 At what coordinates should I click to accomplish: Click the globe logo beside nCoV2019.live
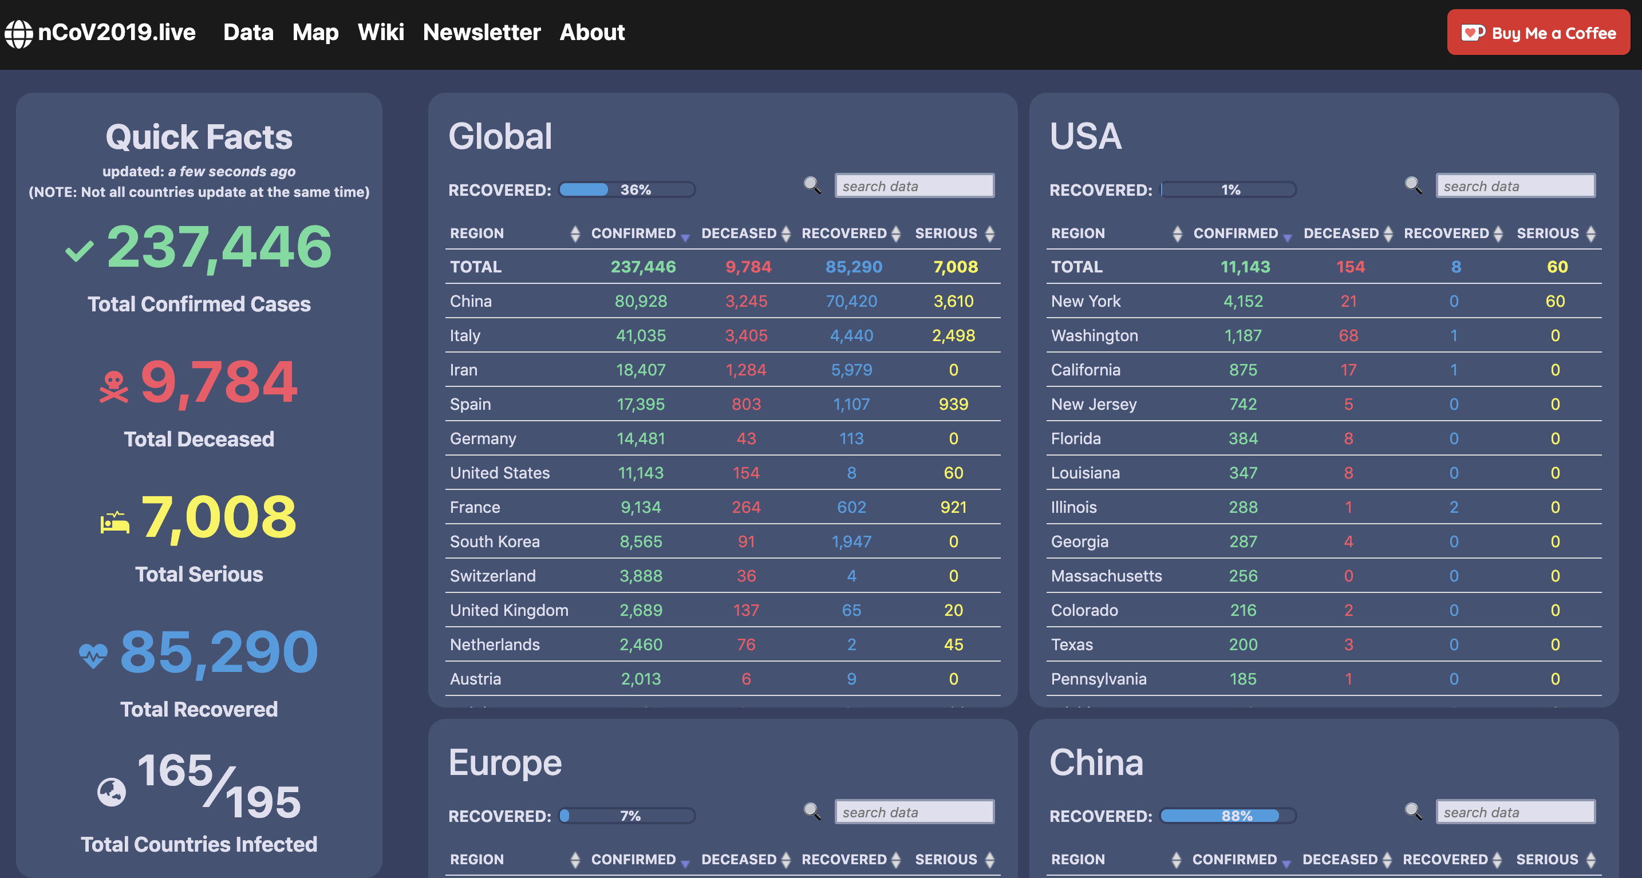pos(18,33)
